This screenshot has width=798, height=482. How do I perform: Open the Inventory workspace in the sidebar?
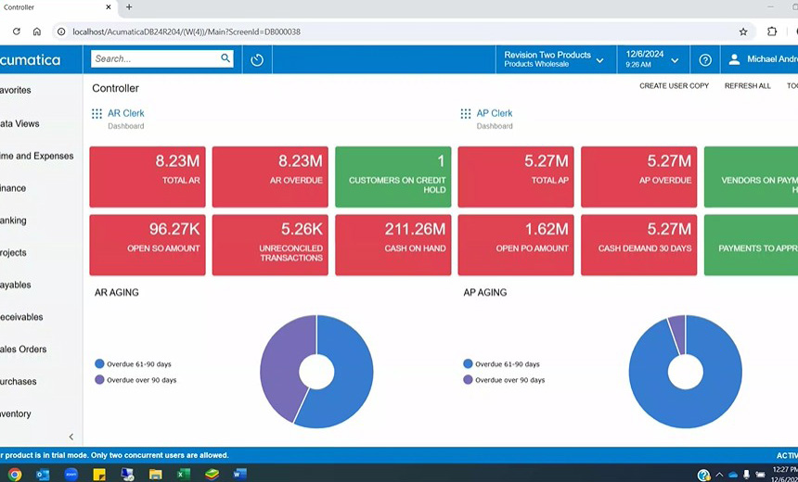point(15,413)
